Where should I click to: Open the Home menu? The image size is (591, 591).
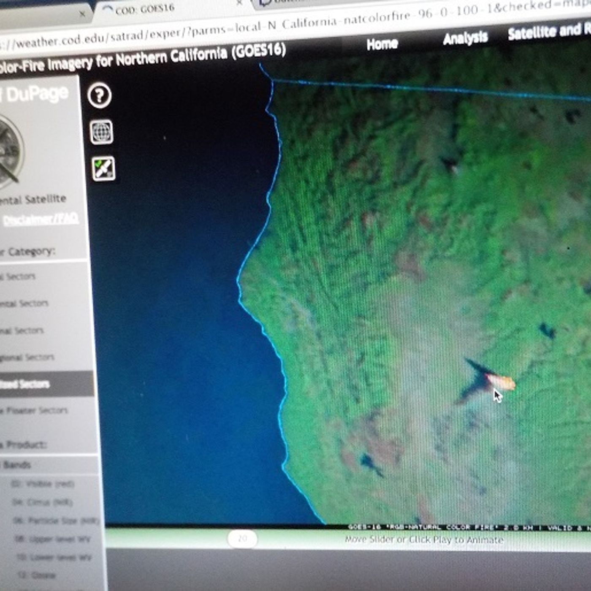(x=382, y=43)
